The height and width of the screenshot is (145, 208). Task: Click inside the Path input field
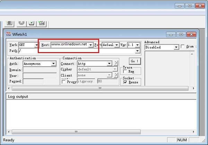[x=77, y=51]
